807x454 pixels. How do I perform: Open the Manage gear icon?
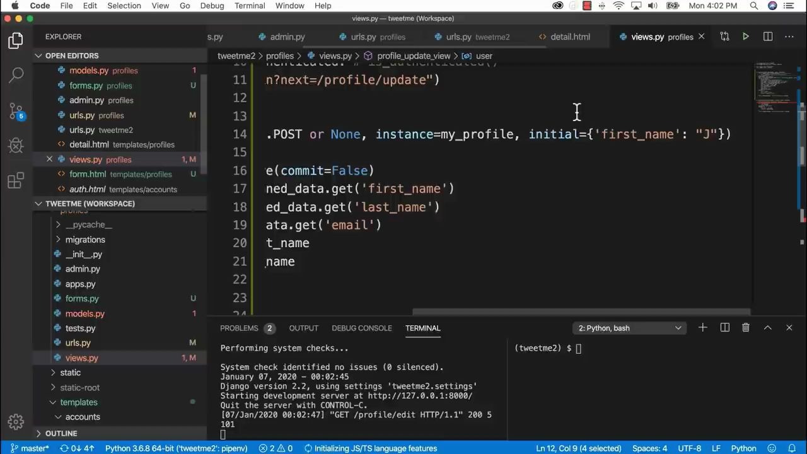[16, 422]
